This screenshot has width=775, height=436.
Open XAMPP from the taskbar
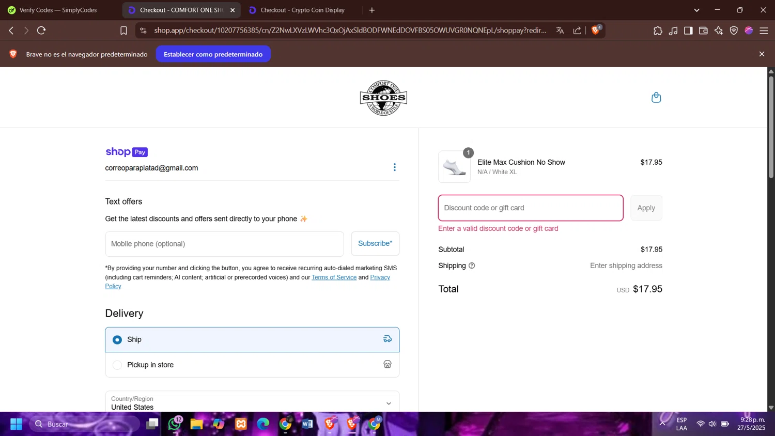pos(241,424)
